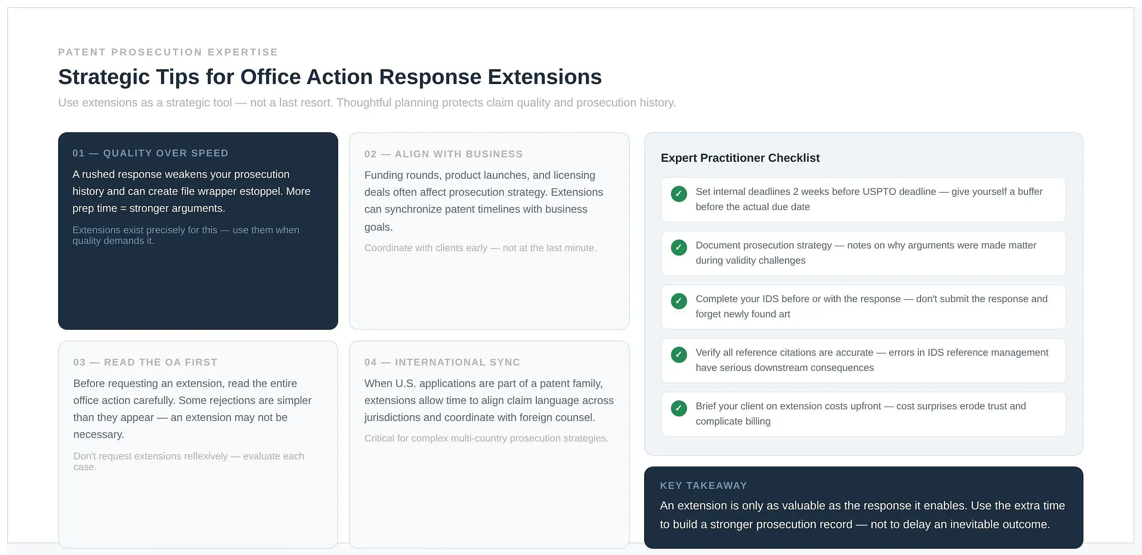This screenshot has height=555, width=1142.
Task: Click subtitle about extensions as strategic tool
Action: pos(367,103)
